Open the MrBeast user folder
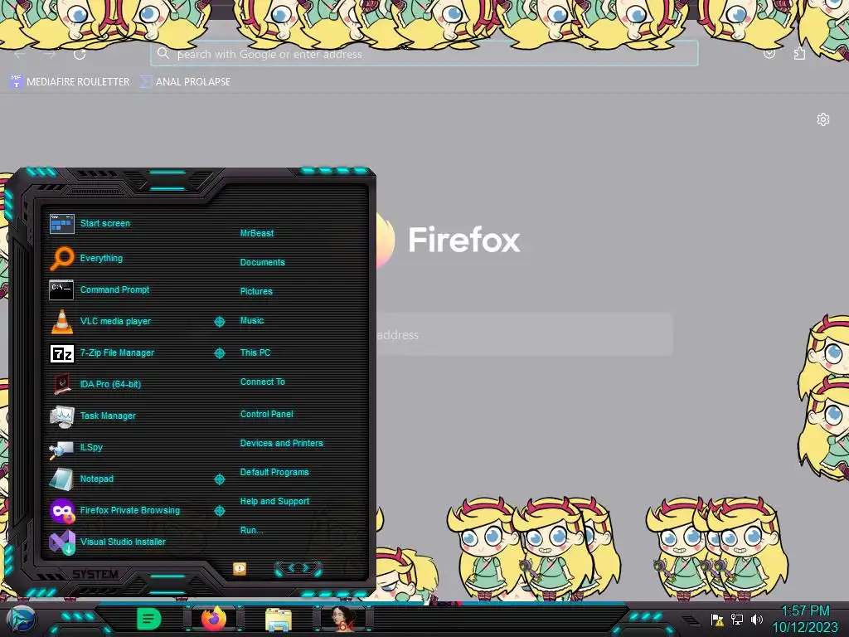The width and height of the screenshot is (849, 637). tap(257, 233)
